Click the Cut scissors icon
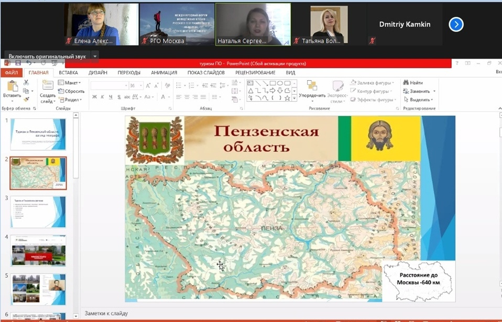Screen dimensions: 502x322 (26, 83)
